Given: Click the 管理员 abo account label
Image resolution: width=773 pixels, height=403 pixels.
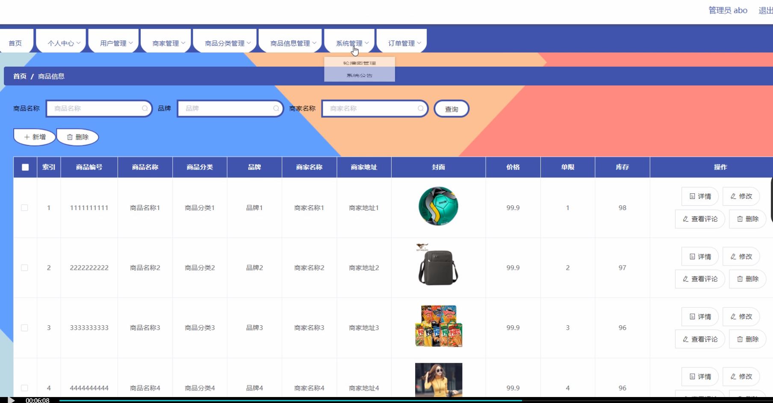Looking at the screenshot, I should click(728, 10).
